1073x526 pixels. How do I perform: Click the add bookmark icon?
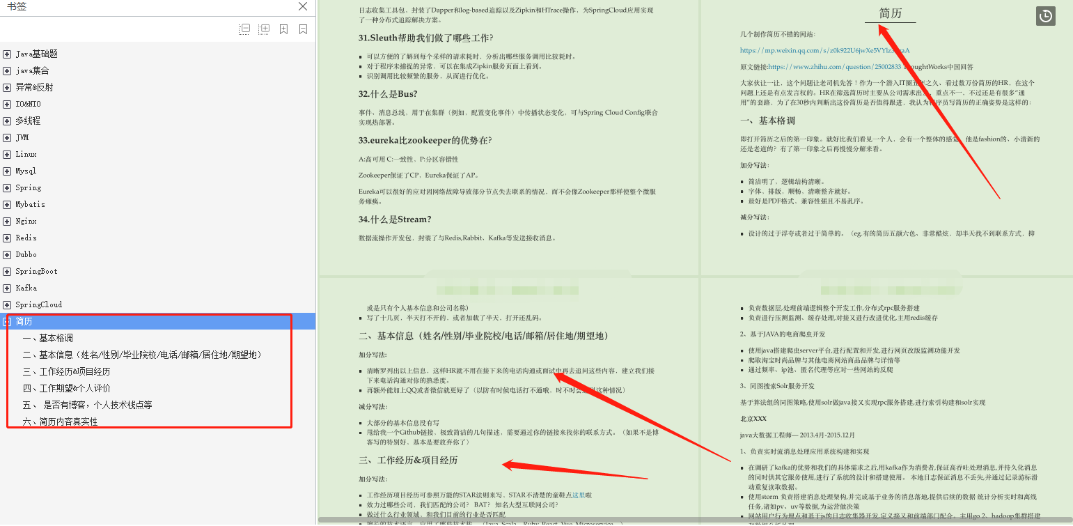pos(283,29)
